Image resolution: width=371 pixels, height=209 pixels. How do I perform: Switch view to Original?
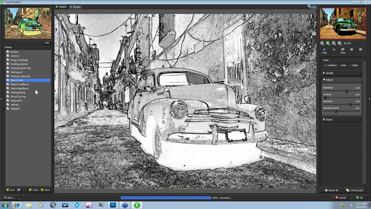click(x=61, y=7)
